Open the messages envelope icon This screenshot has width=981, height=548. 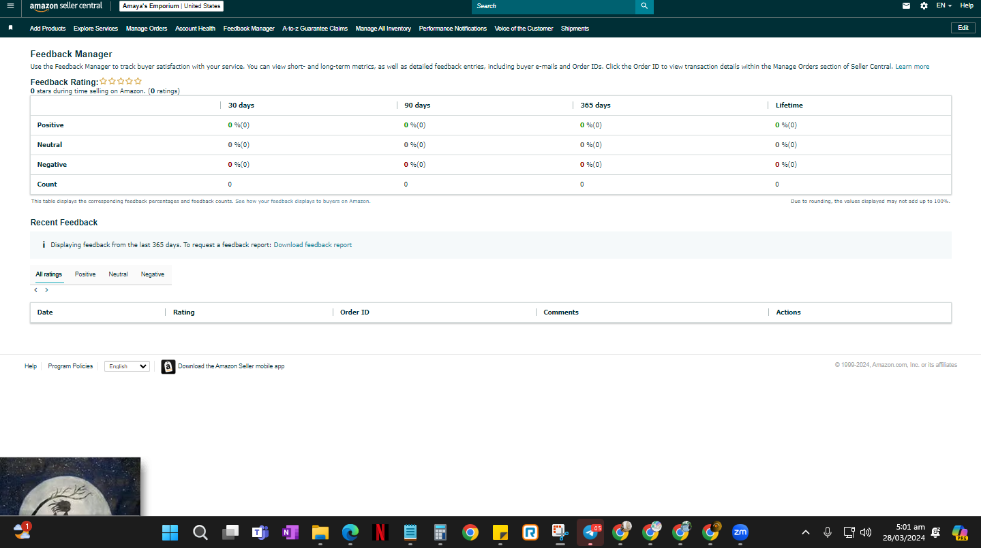[x=906, y=5]
